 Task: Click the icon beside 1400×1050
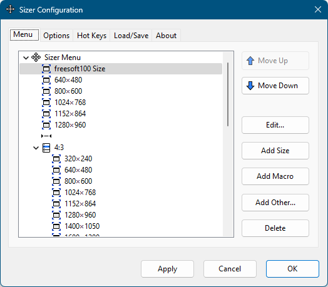[56, 226]
